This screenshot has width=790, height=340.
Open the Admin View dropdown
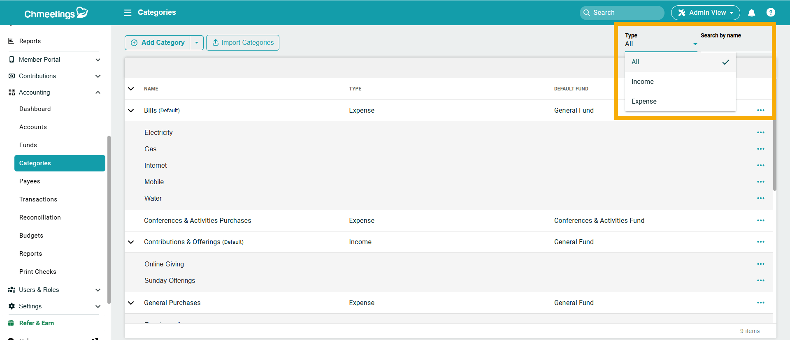(x=705, y=13)
